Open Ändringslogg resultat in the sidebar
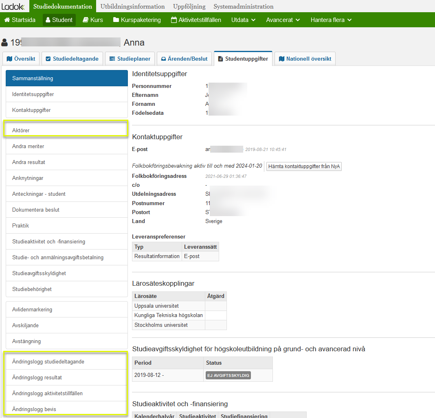 pyautogui.click(x=66, y=378)
